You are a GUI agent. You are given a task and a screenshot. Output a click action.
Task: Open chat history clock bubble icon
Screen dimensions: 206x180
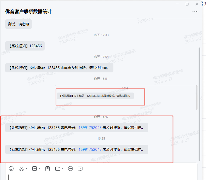coord(80,169)
